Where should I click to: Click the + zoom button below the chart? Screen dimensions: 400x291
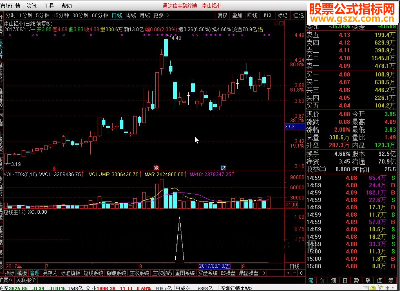pyautogui.click(x=288, y=273)
